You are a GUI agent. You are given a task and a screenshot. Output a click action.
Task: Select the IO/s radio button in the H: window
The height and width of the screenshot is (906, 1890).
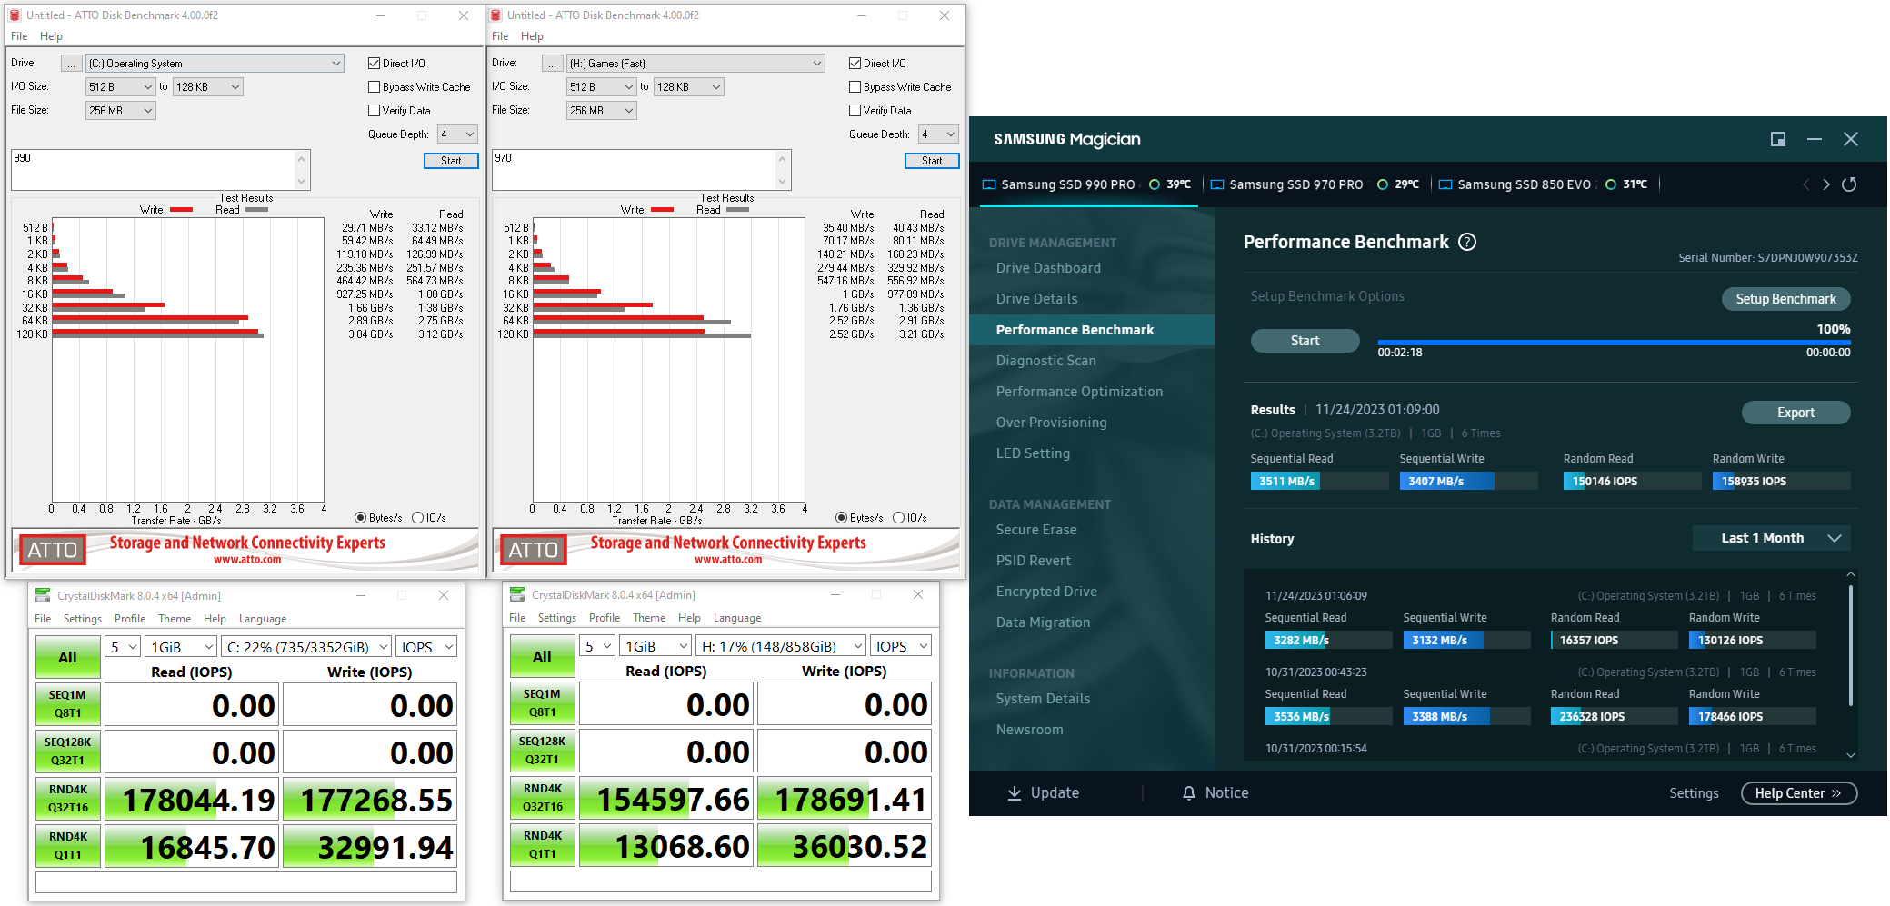[898, 517]
